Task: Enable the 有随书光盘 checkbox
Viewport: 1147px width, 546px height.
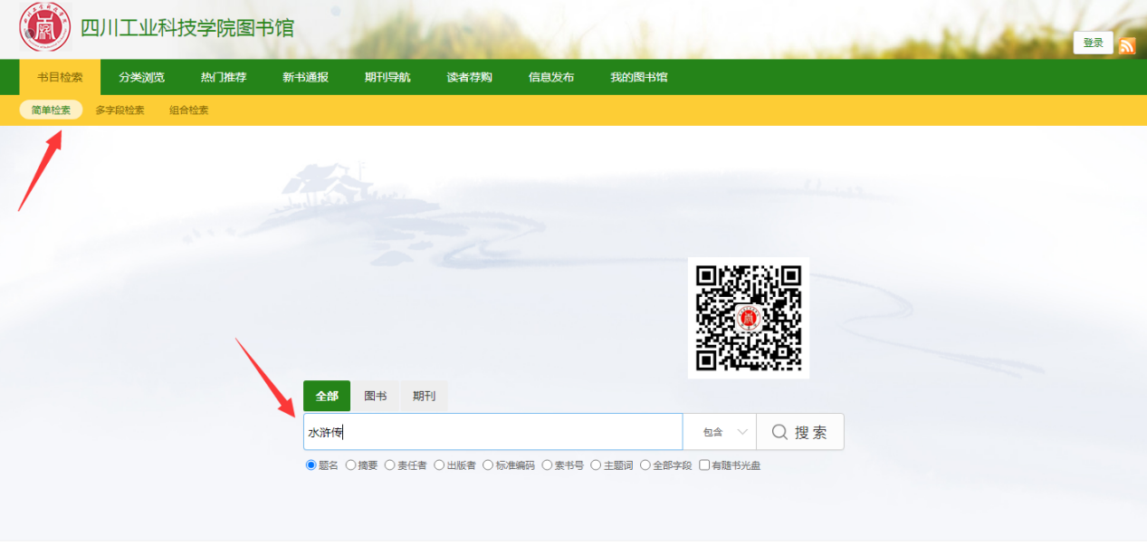Action: click(x=704, y=465)
